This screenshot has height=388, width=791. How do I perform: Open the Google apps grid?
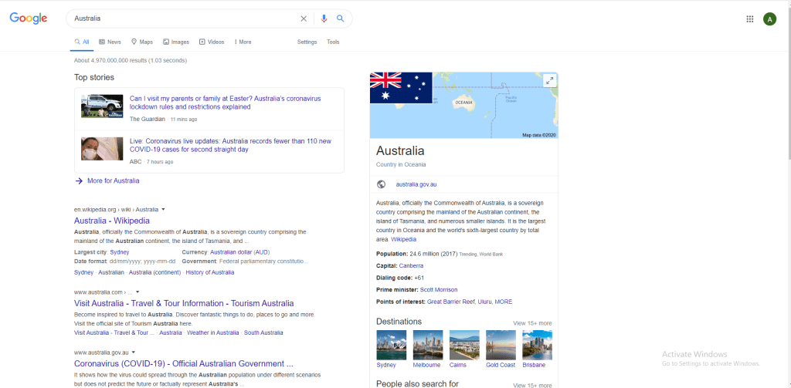[x=749, y=19]
